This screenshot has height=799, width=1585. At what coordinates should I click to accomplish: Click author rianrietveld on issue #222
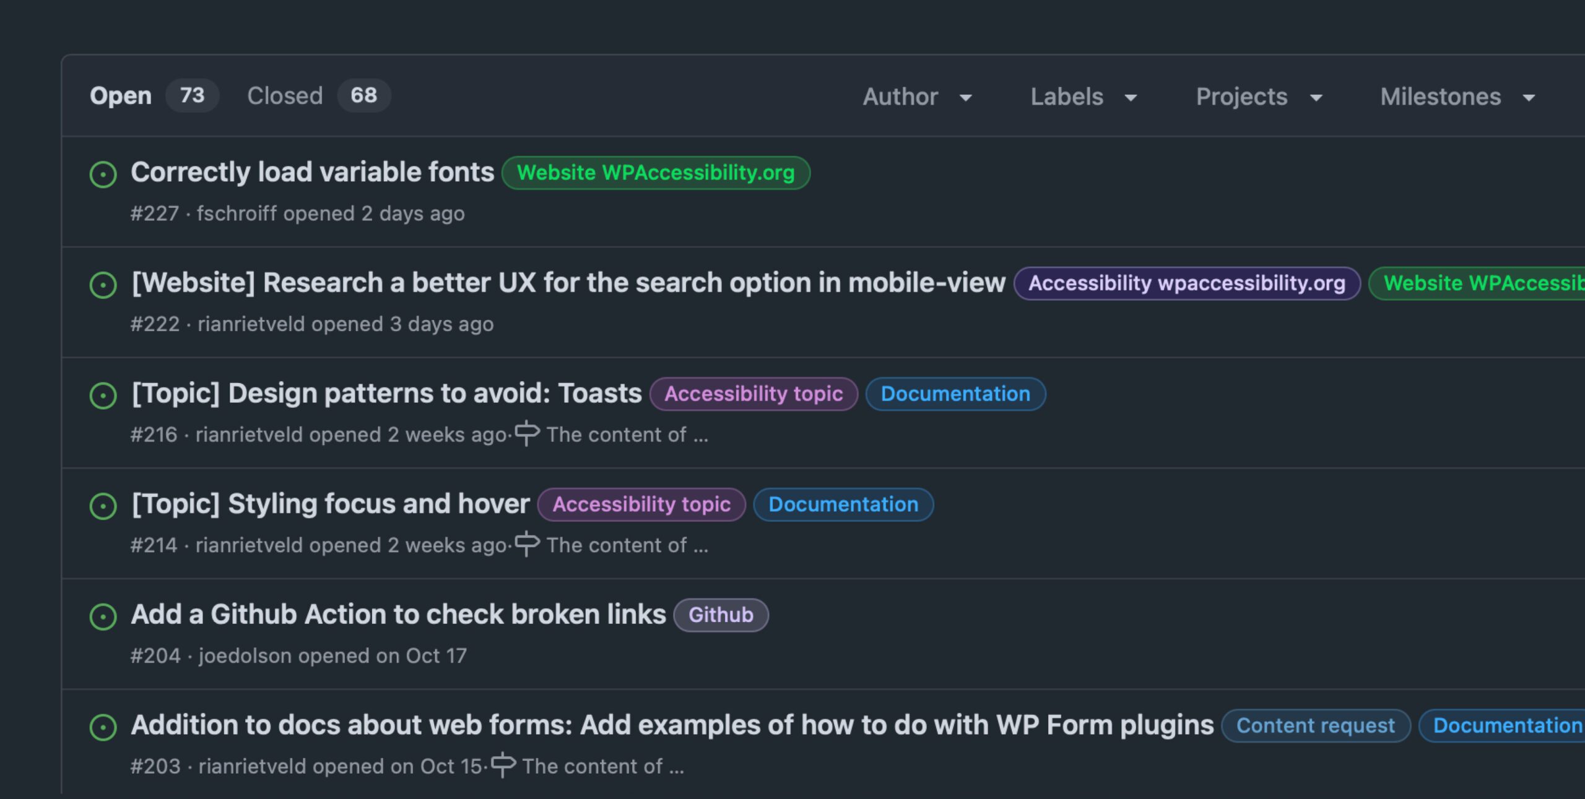tap(251, 324)
